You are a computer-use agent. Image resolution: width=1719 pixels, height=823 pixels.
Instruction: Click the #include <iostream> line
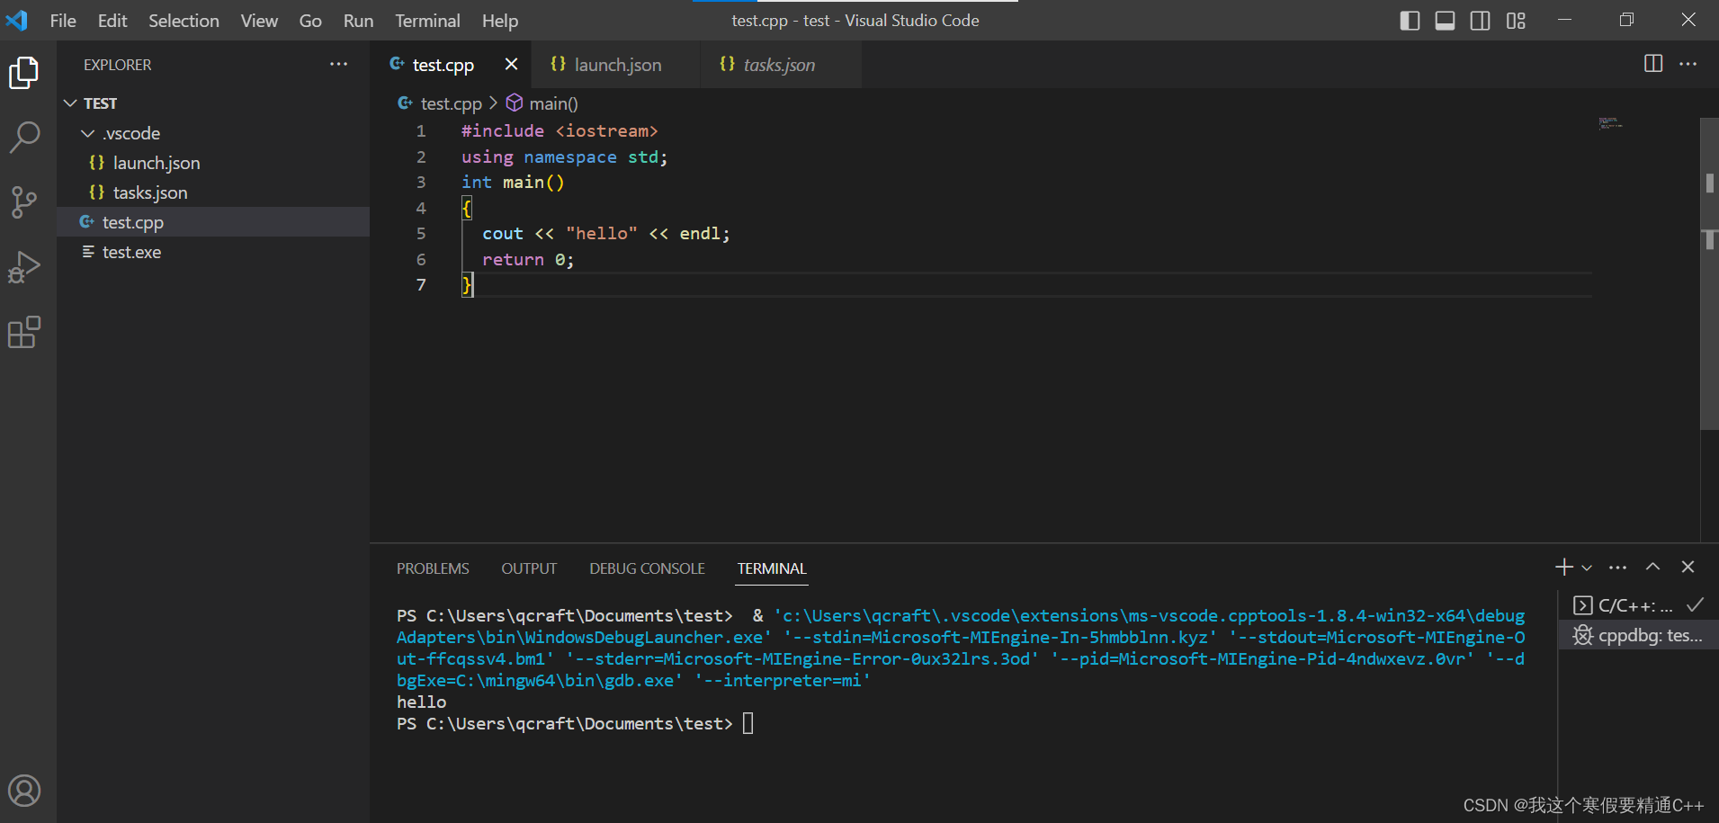(560, 131)
